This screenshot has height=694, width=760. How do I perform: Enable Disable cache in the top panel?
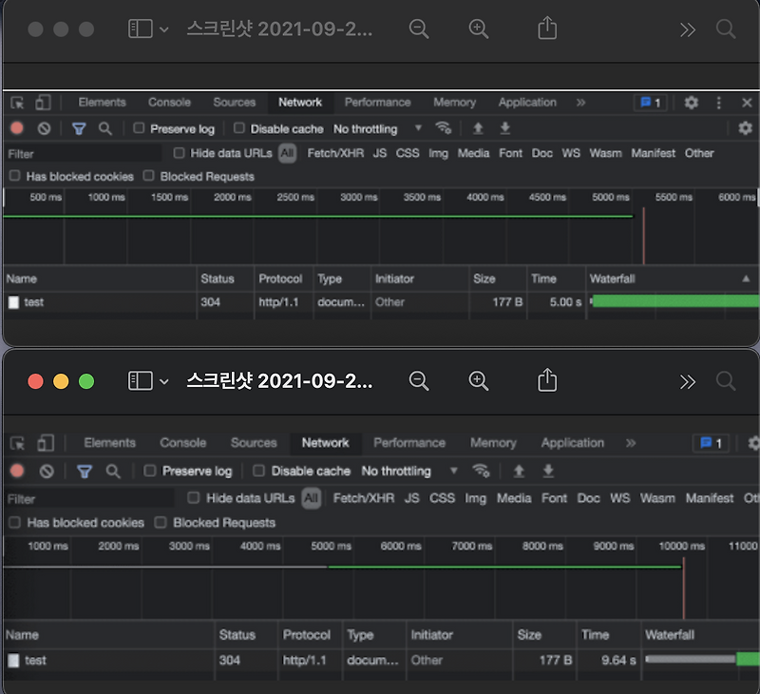click(x=239, y=128)
